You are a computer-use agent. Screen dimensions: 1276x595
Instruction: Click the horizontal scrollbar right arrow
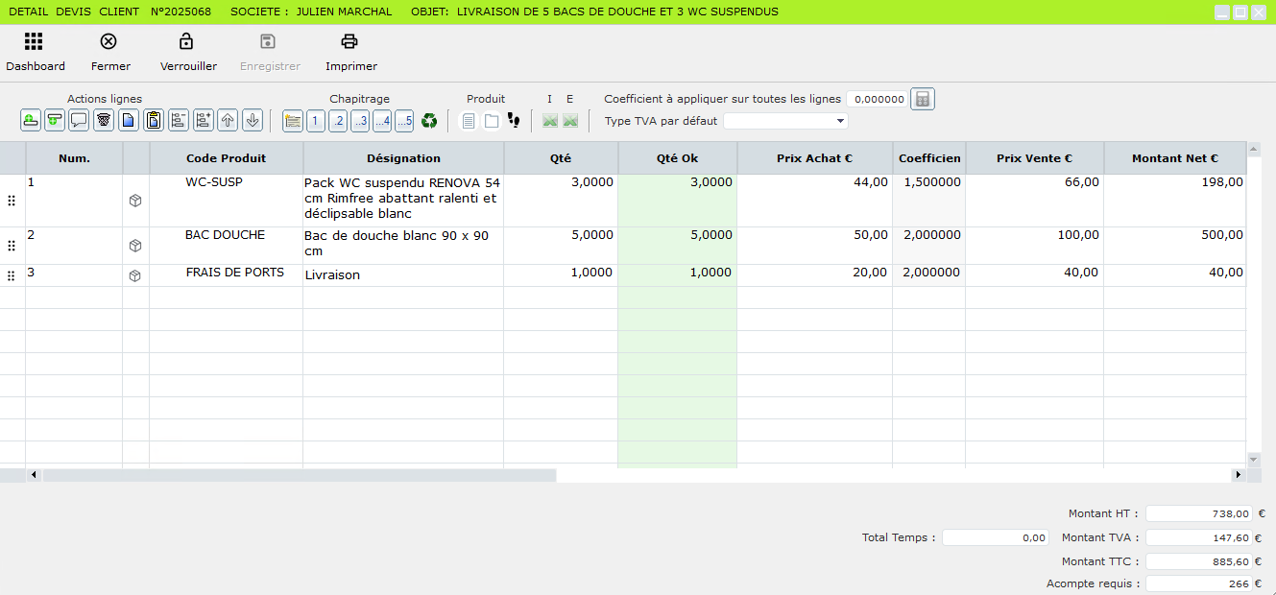tap(1238, 475)
